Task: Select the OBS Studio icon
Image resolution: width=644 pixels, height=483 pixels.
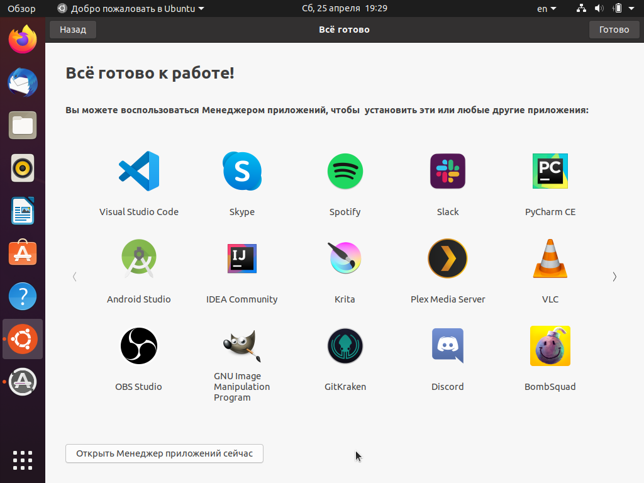Action: click(139, 346)
